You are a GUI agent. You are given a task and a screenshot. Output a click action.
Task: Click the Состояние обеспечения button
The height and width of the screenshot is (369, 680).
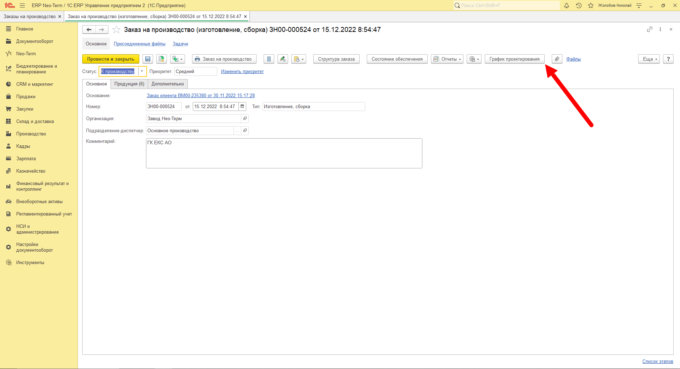point(397,59)
